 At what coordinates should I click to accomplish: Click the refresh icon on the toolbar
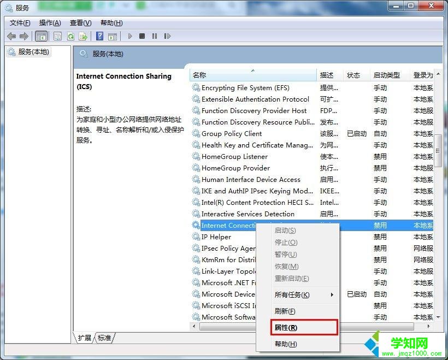tap(71, 36)
